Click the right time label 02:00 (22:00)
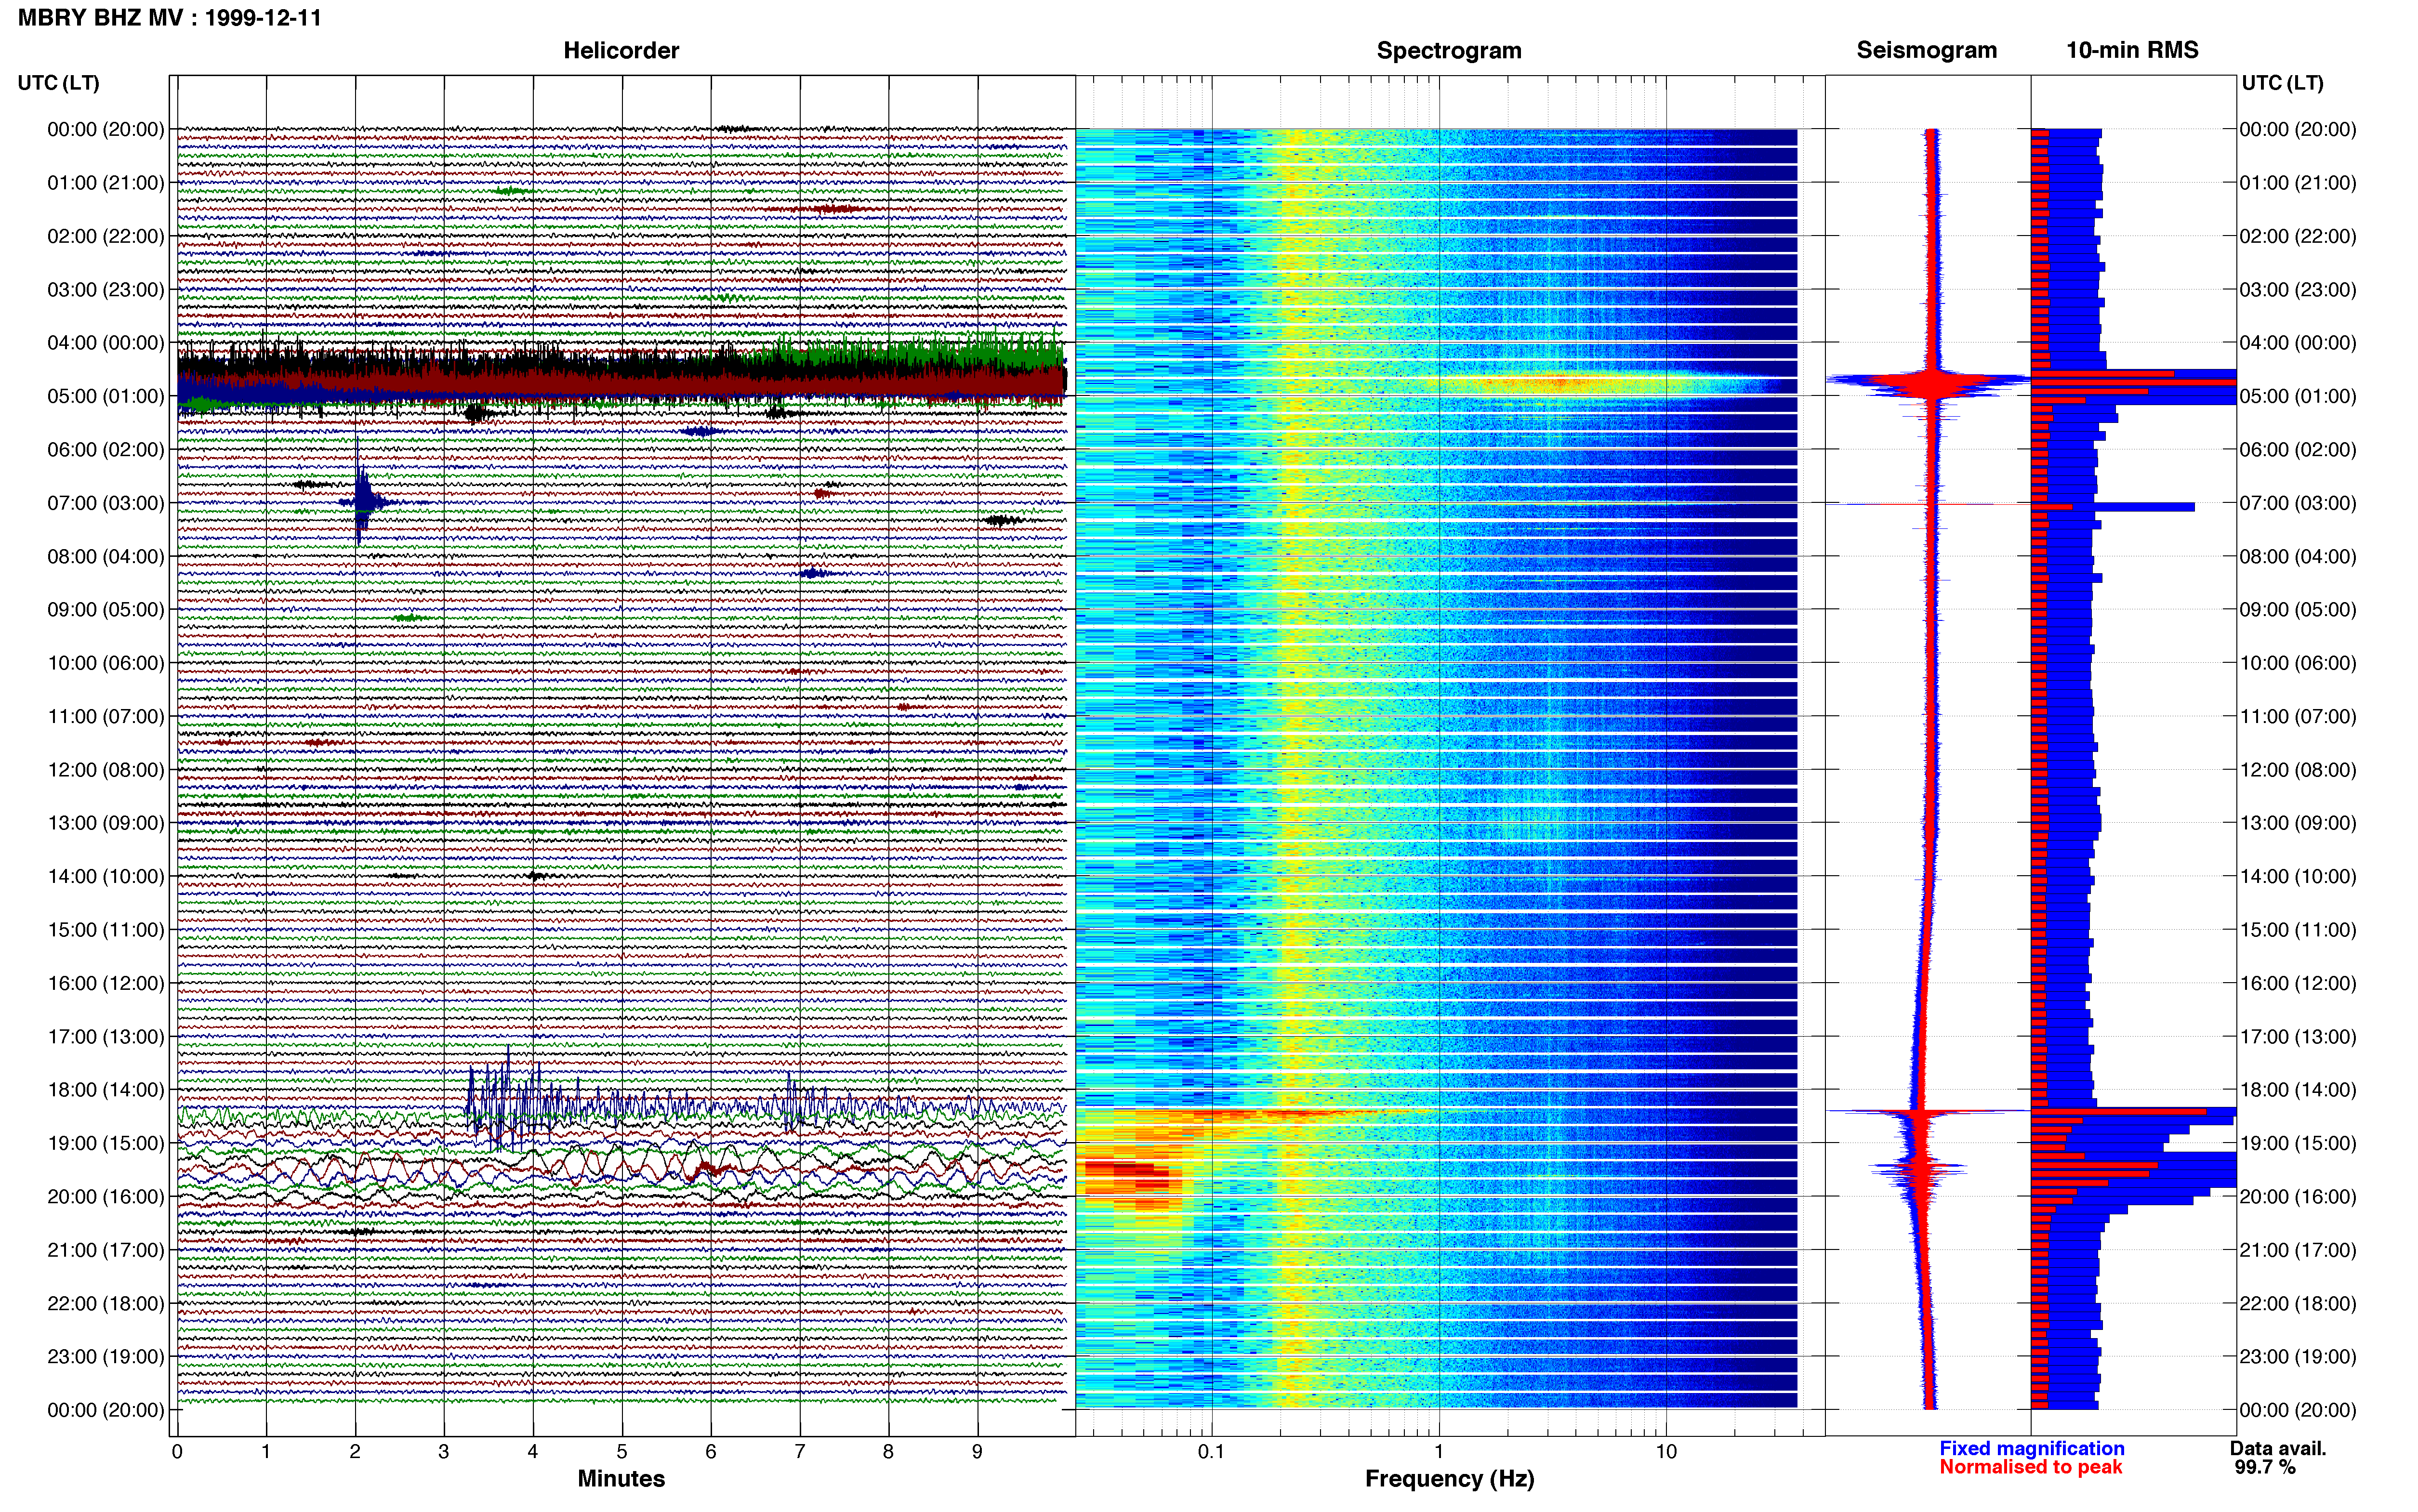The image size is (2418, 1512). (2298, 236)
